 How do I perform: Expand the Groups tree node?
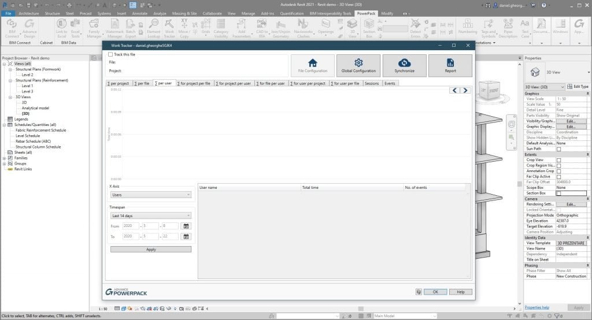pos(4,164)
